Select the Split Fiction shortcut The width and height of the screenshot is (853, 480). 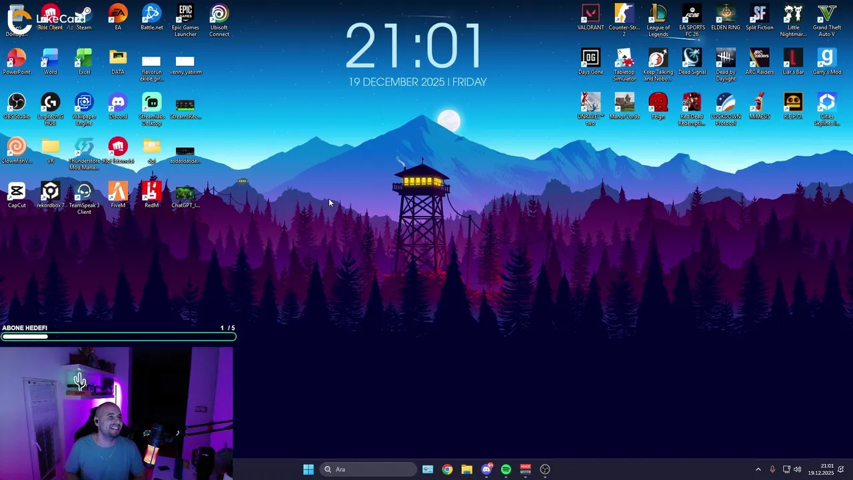tap(759, 18)
